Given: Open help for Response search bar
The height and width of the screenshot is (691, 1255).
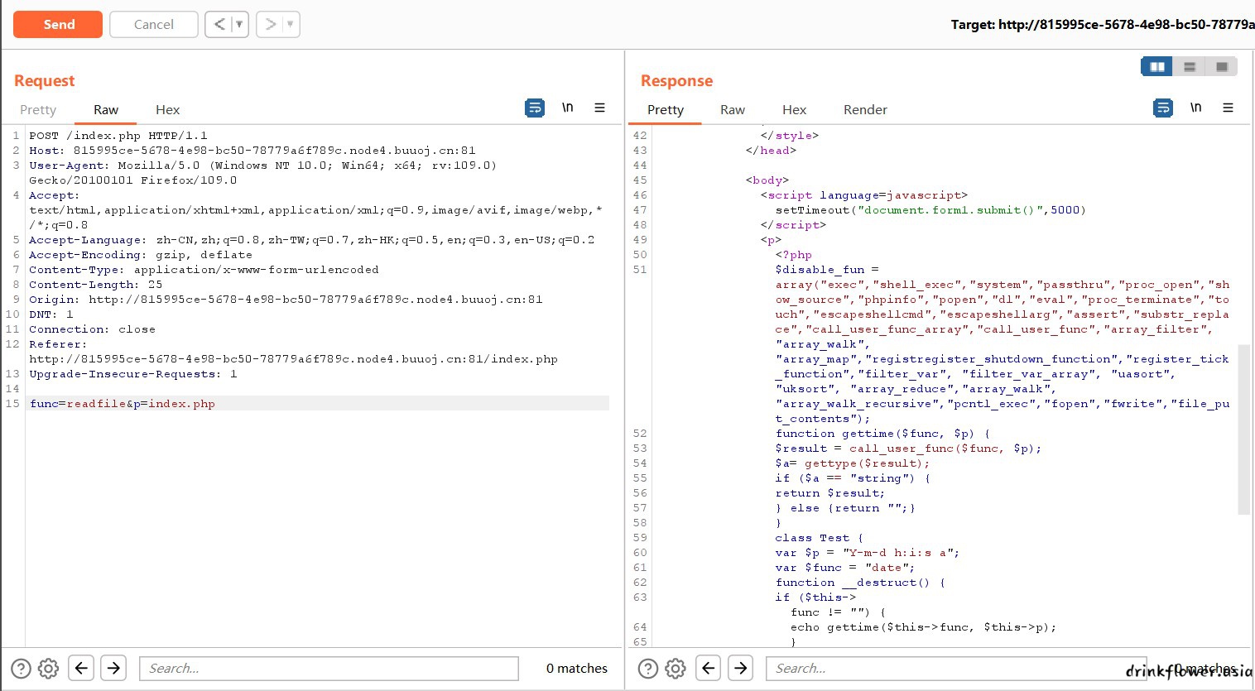Looking at the screenshot, I should point(649,669).
